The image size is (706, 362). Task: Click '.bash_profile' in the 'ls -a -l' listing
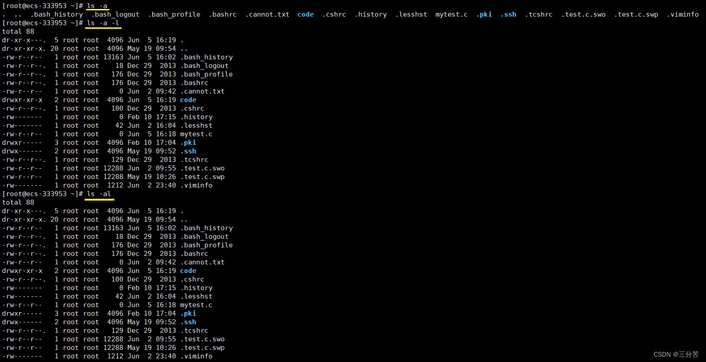click(x=207, y=74)
